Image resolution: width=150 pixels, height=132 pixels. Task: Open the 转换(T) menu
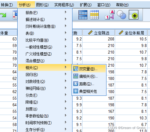[7, 5]
